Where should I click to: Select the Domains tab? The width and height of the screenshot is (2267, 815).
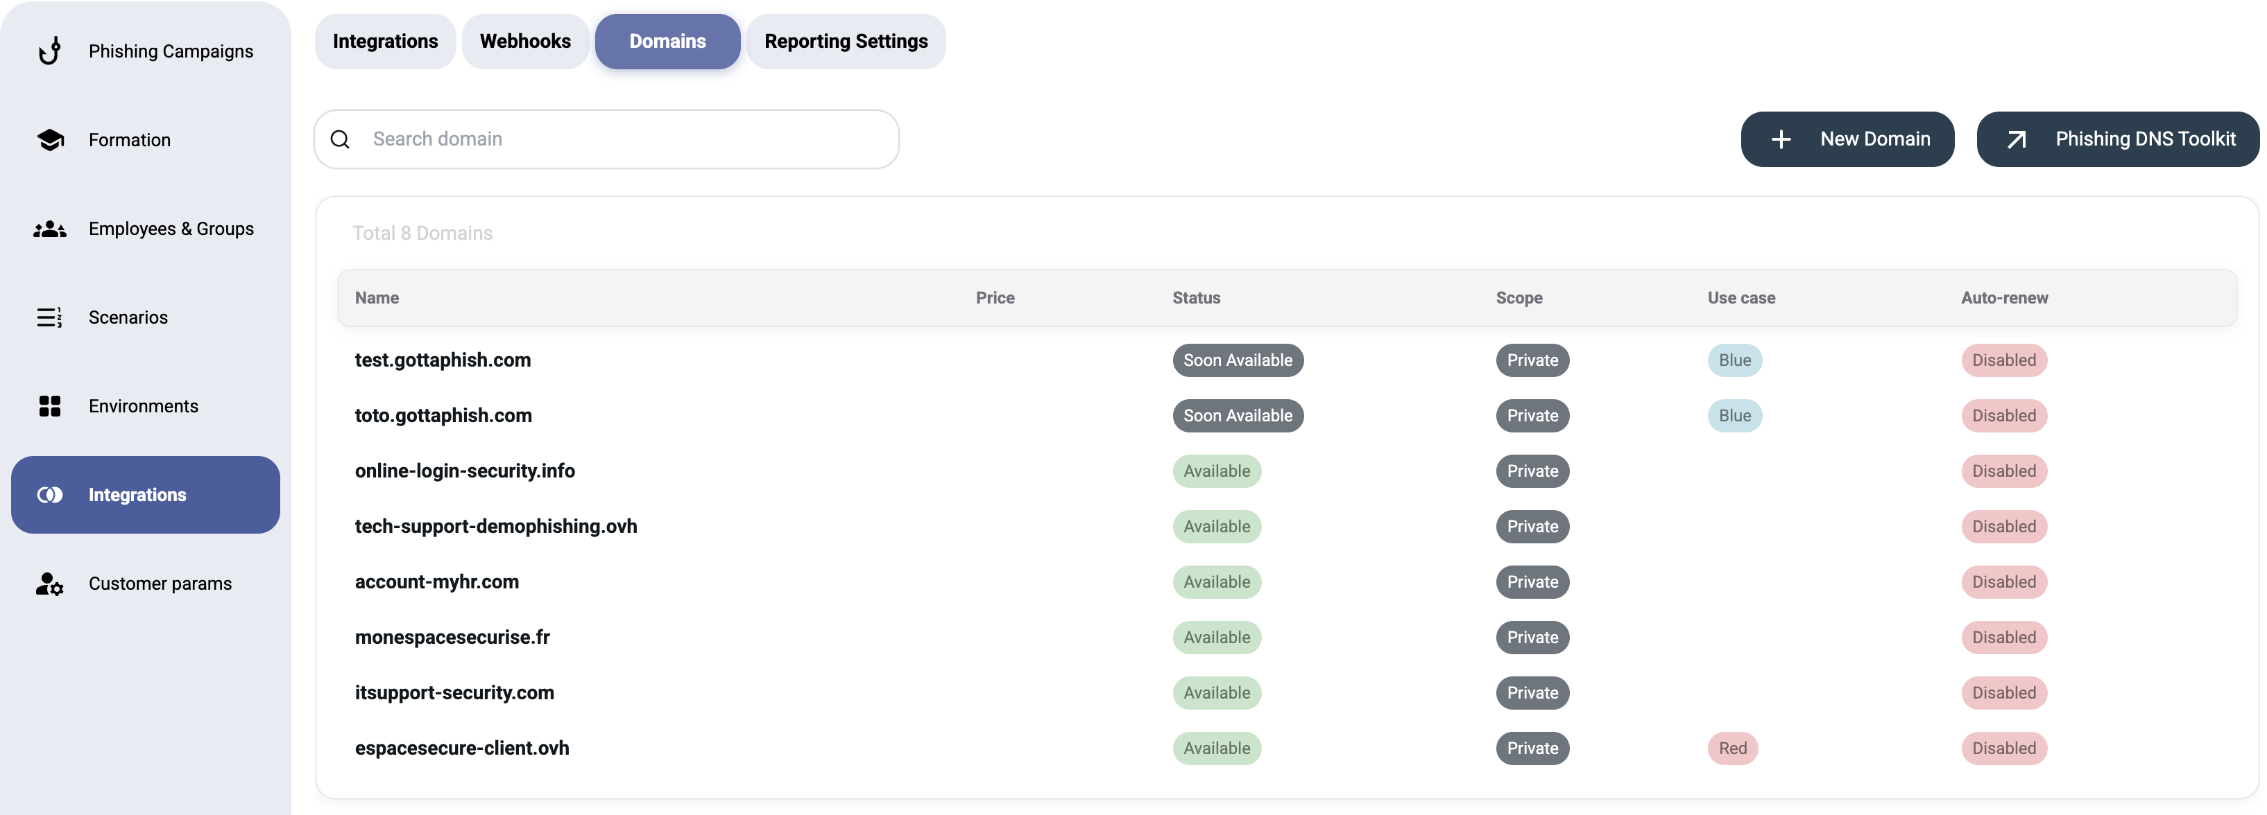tap(668, 42)
